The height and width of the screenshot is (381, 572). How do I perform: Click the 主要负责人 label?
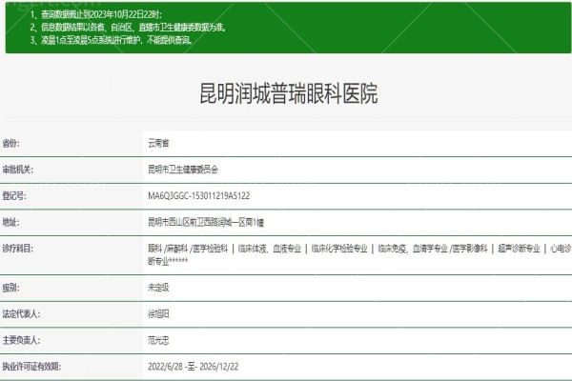21,340
